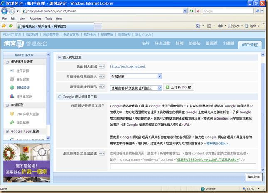Screen dimensions: 268x193
Task: Open the address bar history dropdown
Action: 185,11
